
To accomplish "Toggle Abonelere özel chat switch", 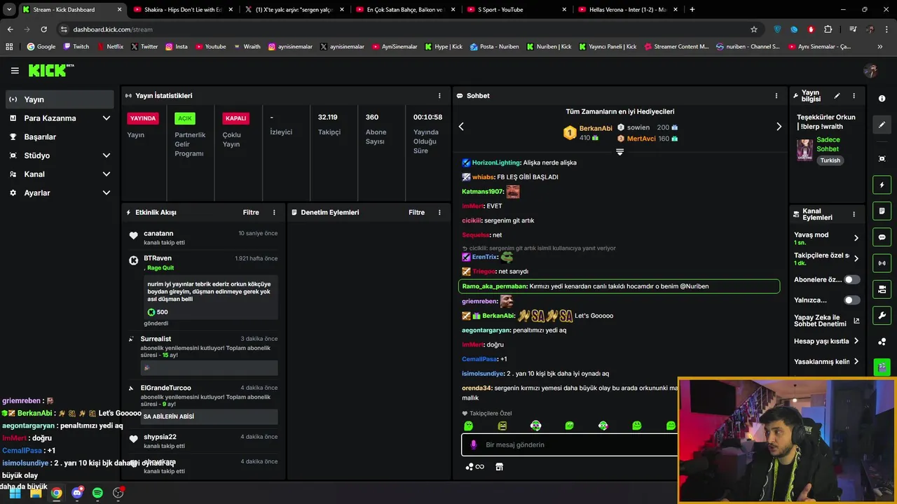I will [851, 279].
